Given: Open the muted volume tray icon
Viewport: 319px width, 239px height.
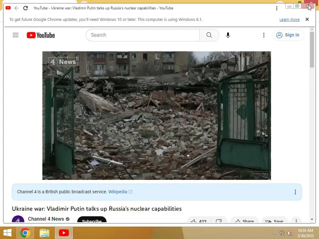Looking at the screenshot, I should pos(290,233).
